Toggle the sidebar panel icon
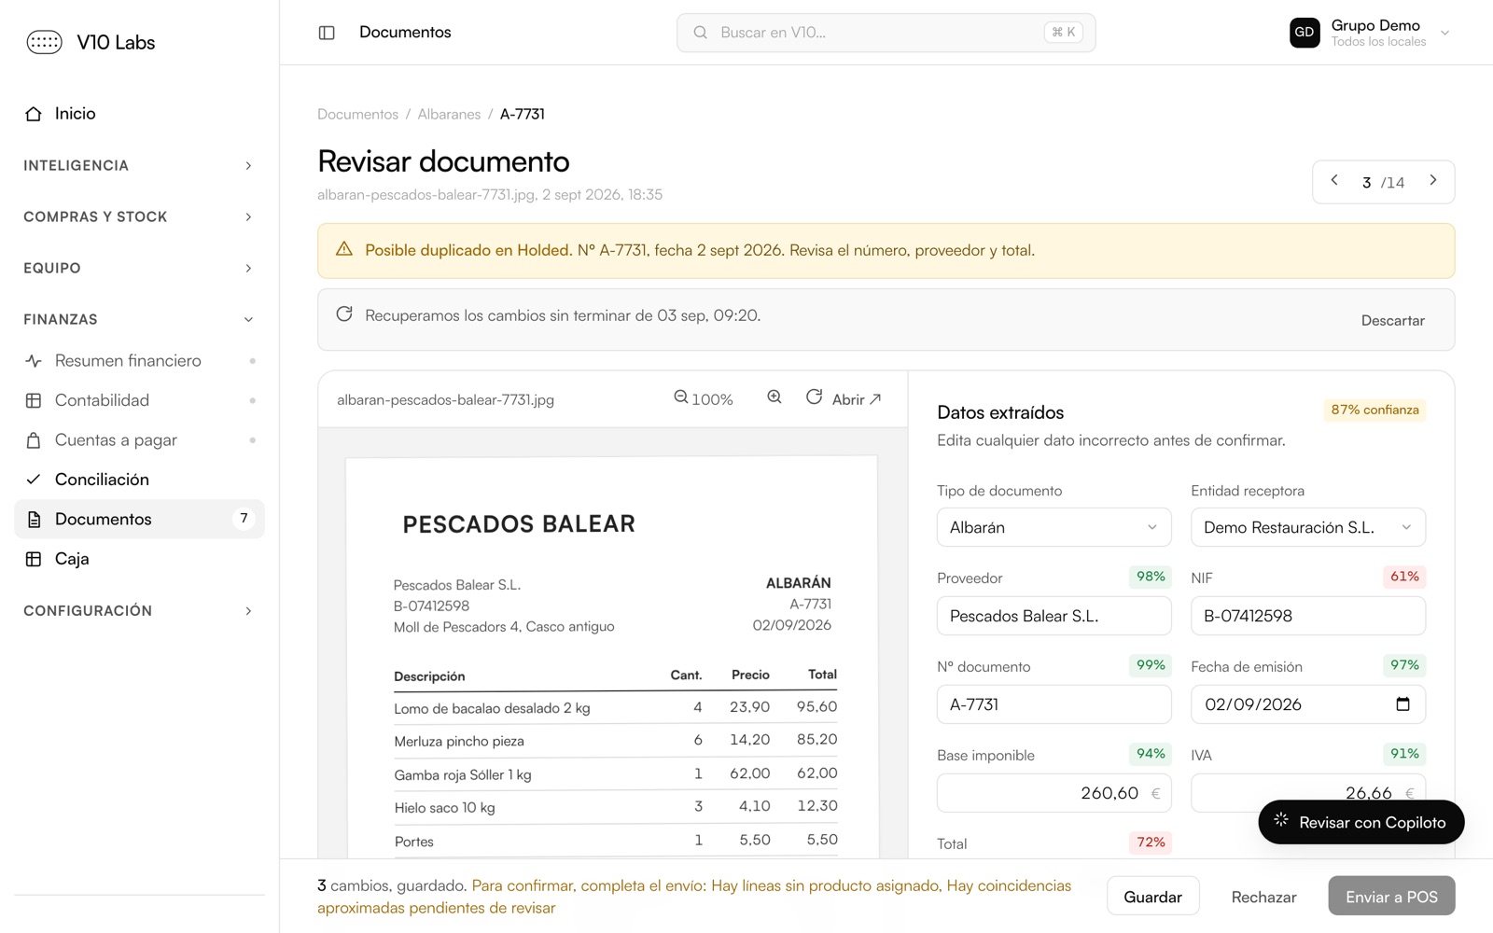 (x=327, y=33)
